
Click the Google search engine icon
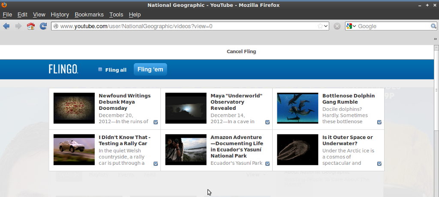click(x=349, y=26)
